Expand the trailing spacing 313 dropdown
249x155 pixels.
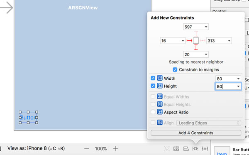(229, 41)
